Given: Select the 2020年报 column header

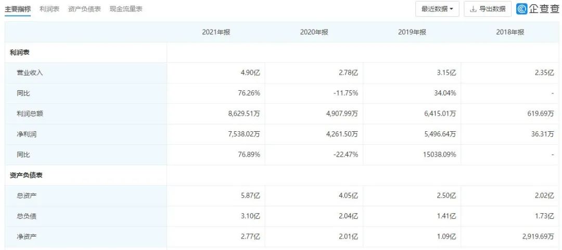Looking at the screenshot, I should tap(314, 32).
